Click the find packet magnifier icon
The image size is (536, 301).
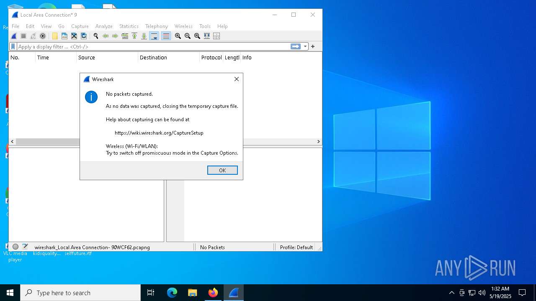[x=96, y=36]
